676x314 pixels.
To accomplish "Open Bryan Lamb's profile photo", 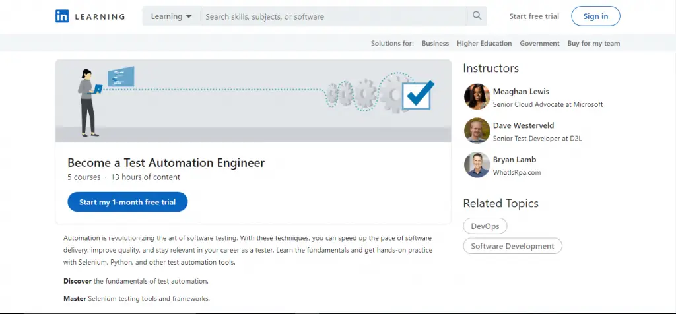I will pyautogui.click(x=477, y=165).
